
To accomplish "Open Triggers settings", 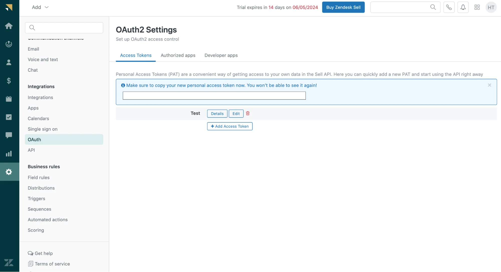I will click(36, 199).
